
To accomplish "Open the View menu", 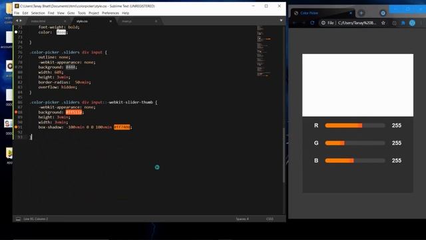I will (x=61, y=13).
